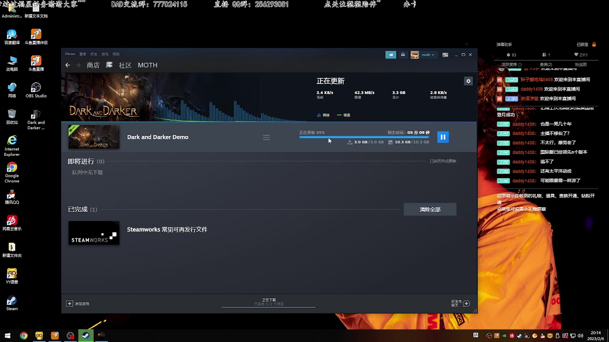Image resolution: width=609 pixels, height=342 pixels.
Task: Open Steam downloads settings gear
Action: click(468, 81)
